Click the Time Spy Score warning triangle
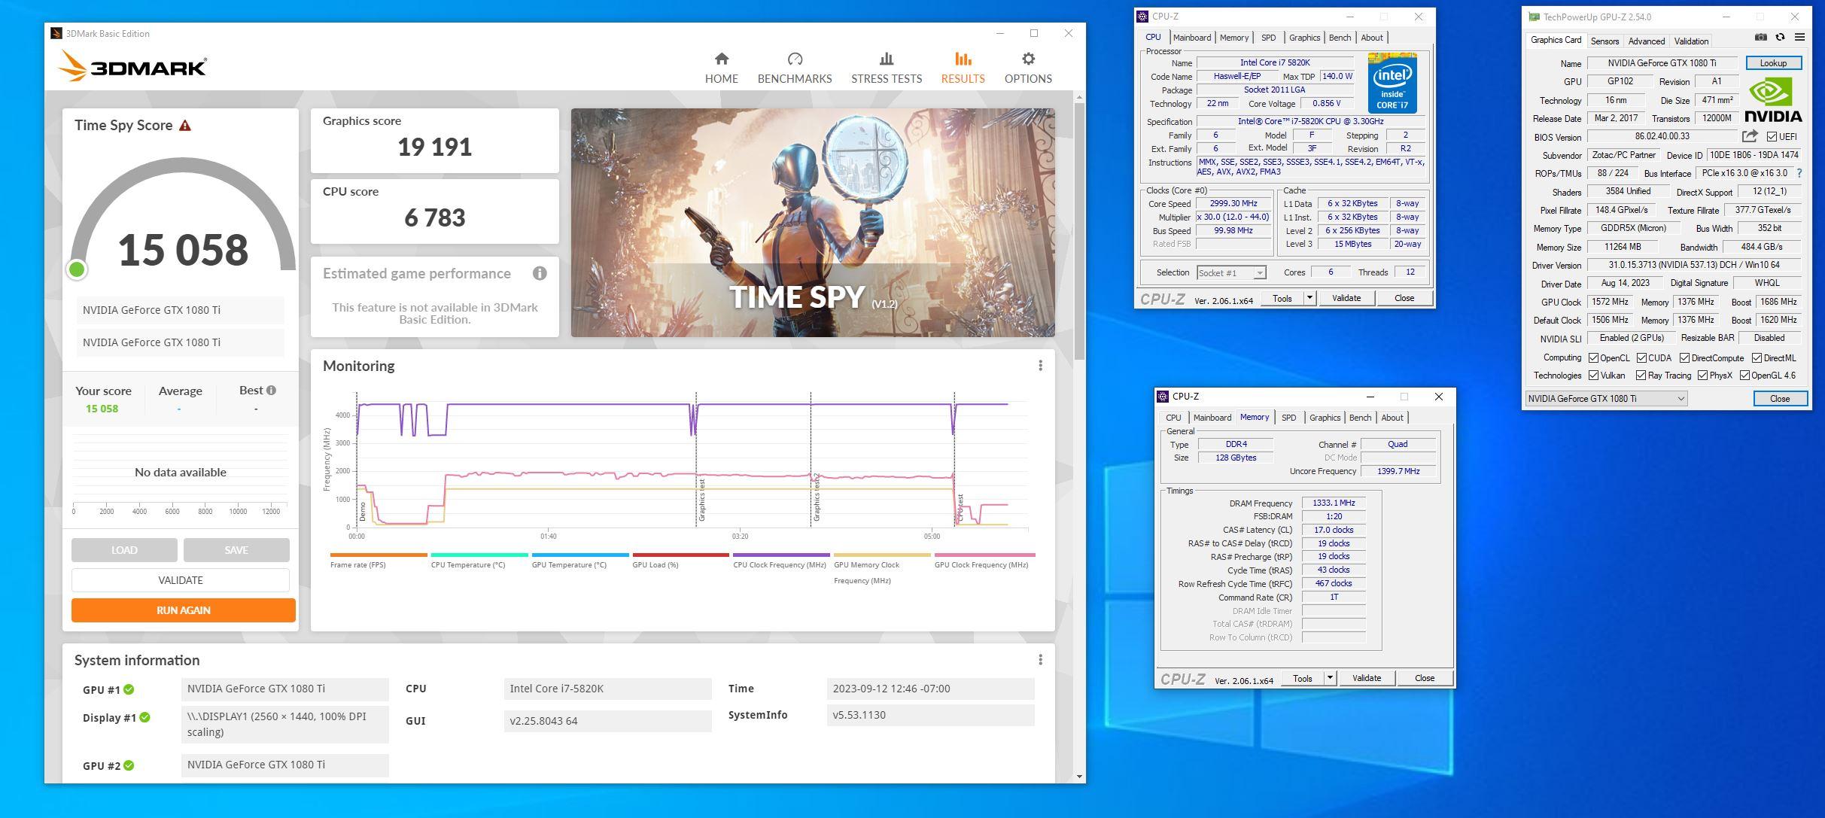This screenshot has height=818, width=1825. tap(185, 126)
